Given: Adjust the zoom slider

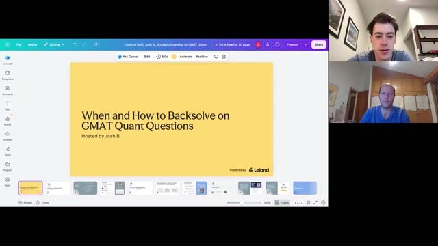Looking at the screenshot, I should coord(244,203).
